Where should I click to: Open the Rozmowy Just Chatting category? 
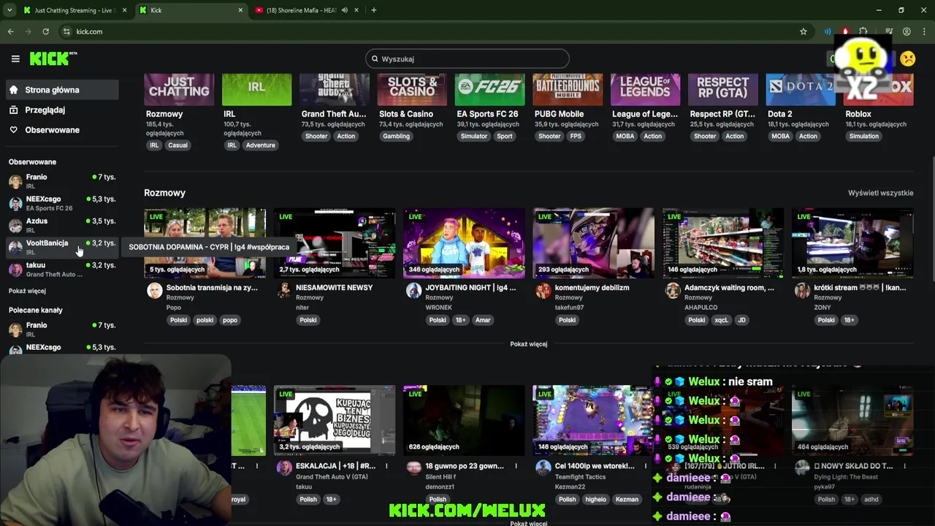point(179,90)
